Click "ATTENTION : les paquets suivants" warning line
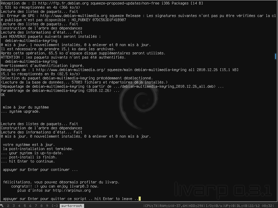 [63, 57]
